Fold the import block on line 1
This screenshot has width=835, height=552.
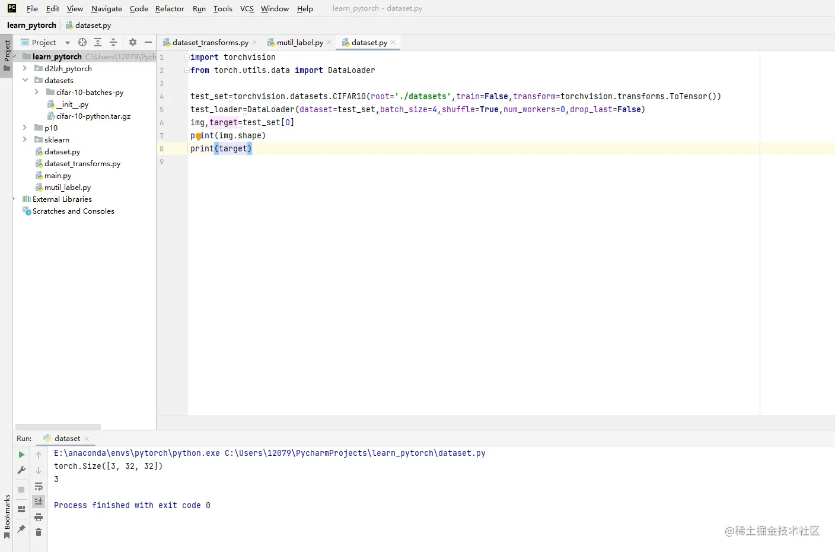point(187,58)
